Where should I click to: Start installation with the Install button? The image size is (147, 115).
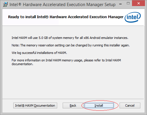coord(99,105)
